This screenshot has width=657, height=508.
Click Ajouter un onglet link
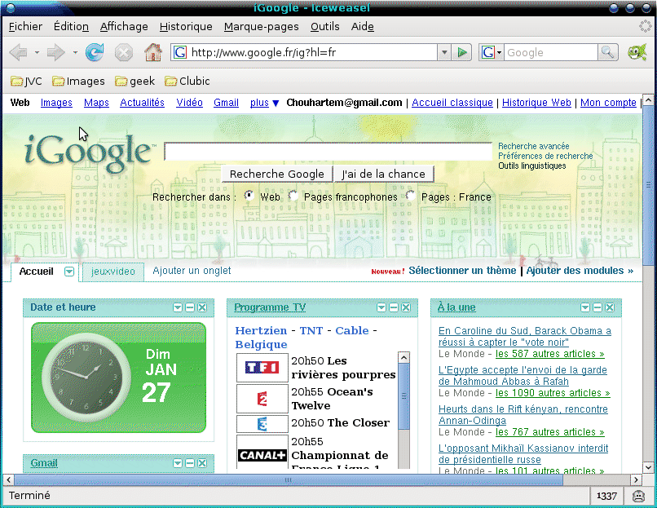pyautogui.click(x=192, y=271)
